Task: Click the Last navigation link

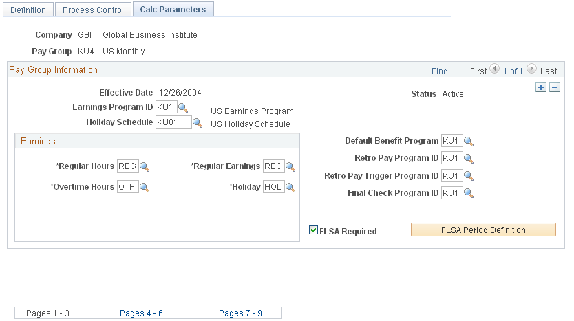Action: coord(549,71)
